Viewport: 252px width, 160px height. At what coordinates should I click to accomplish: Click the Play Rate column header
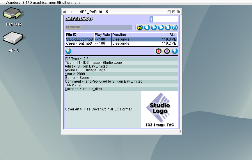click(x=103, y=35)
